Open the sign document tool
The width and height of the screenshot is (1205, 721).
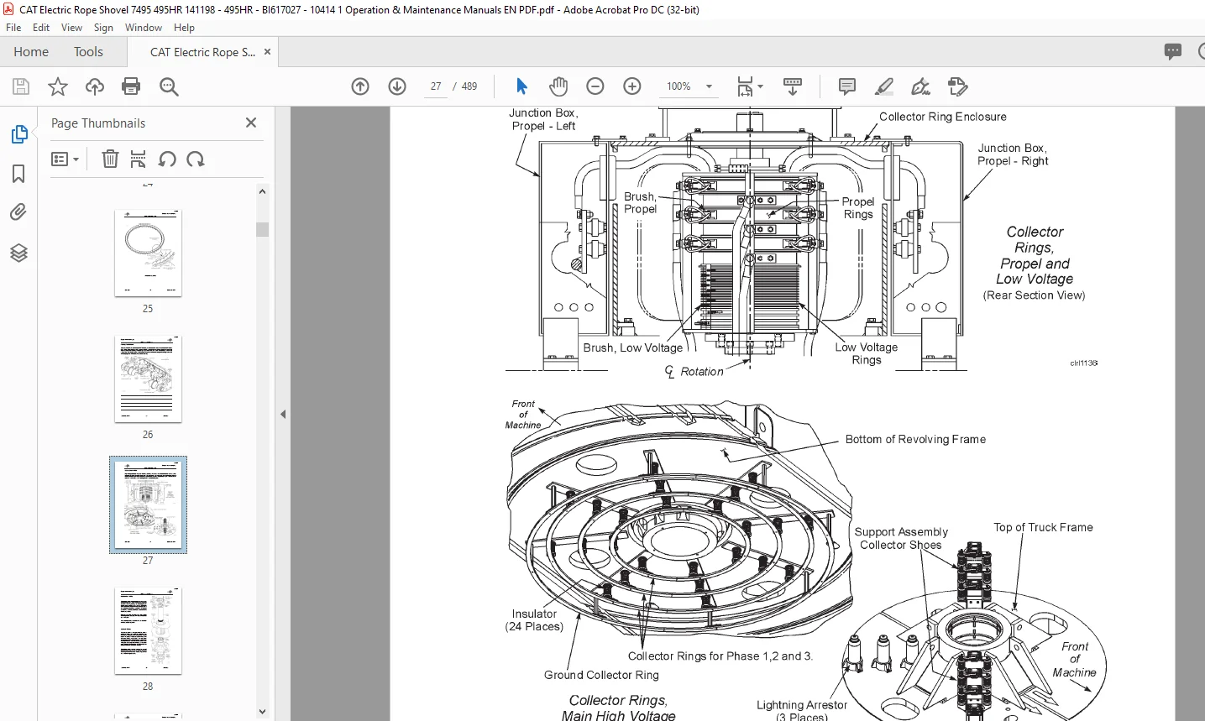coord(920,86)
